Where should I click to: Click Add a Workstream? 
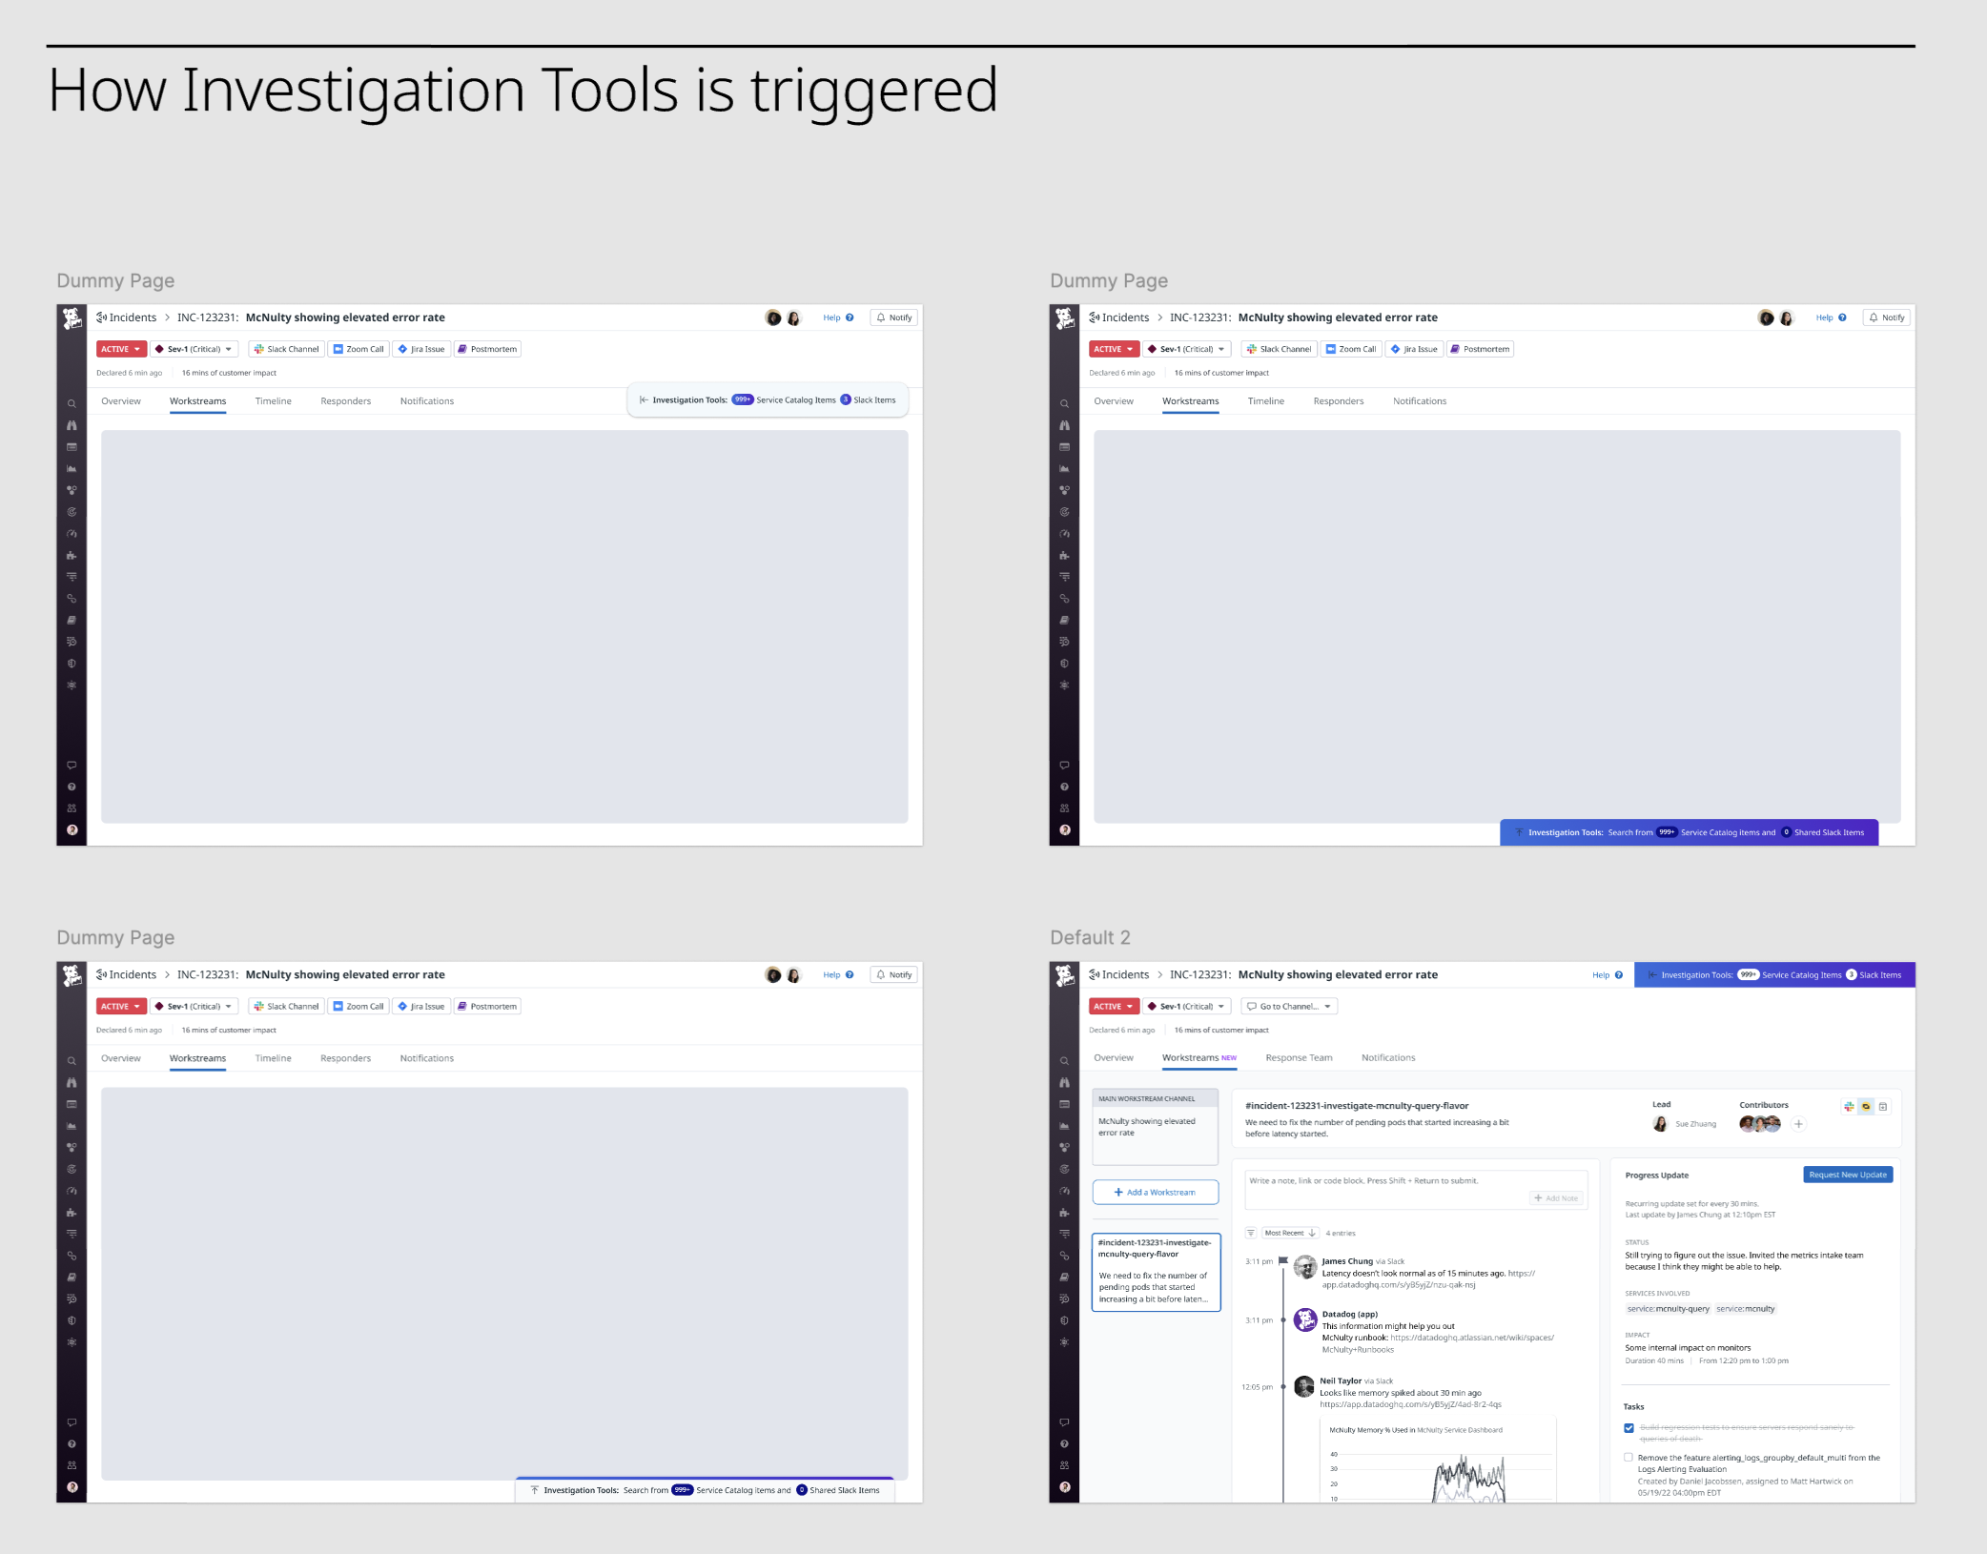[x=1155, y=1192]
